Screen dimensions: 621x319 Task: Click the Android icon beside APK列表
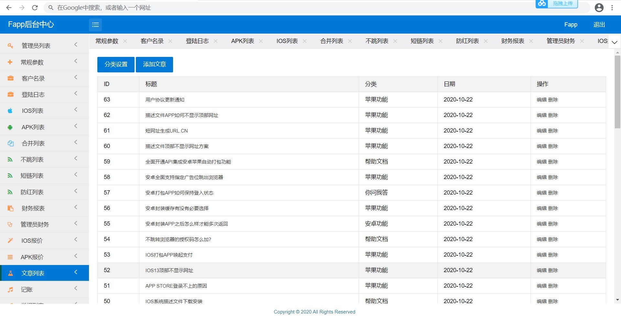(10, 127)
